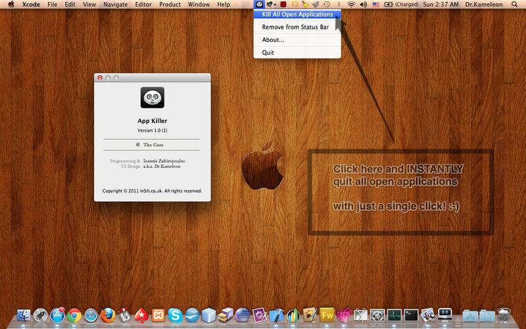Open the Apple menu
This screenshot has height=329, width=526.
[11, 5]
